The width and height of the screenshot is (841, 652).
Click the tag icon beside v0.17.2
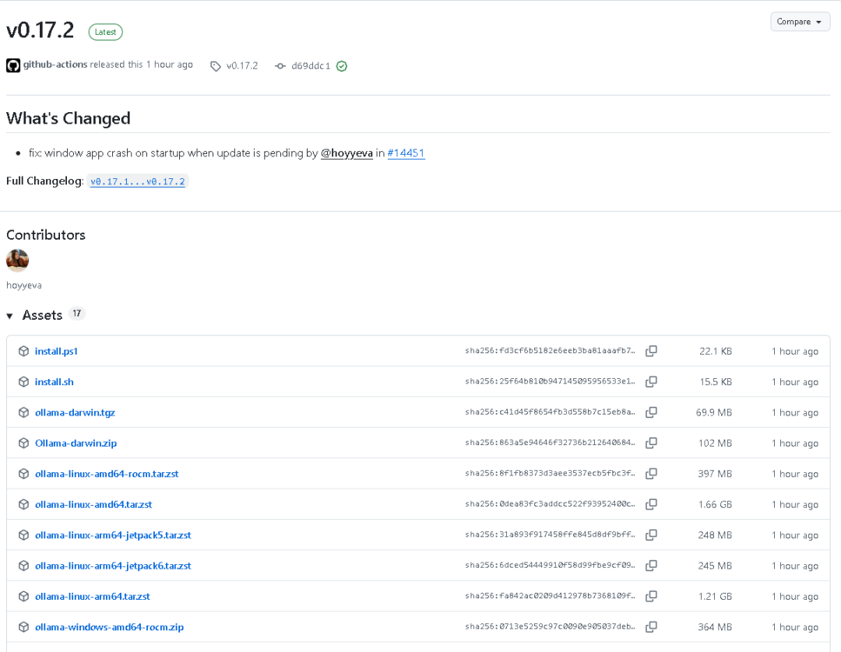coord(215,66)
